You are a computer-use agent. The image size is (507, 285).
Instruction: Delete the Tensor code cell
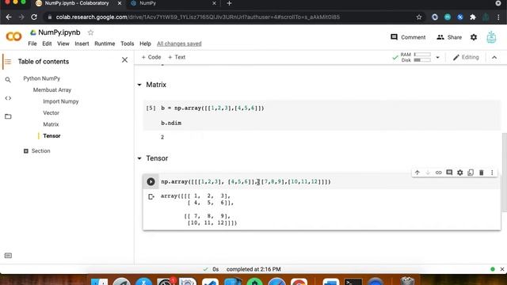click(x=481, y=173)
